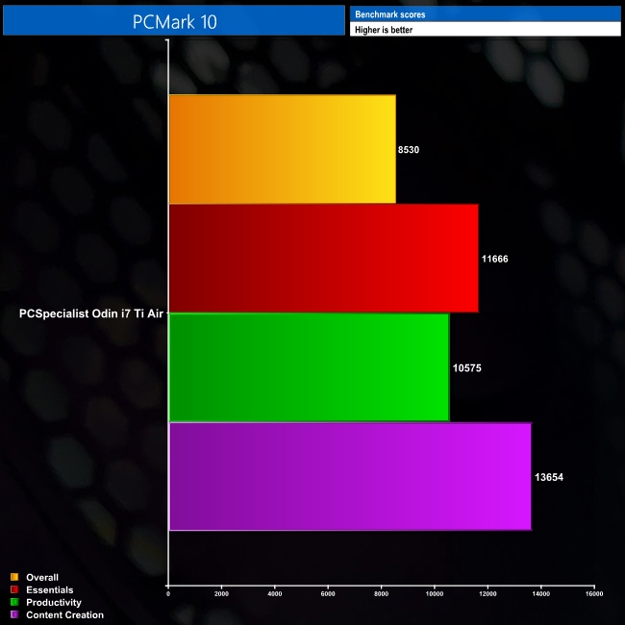
Task: Click the Benchmark scores header
Action: point(390,14)
